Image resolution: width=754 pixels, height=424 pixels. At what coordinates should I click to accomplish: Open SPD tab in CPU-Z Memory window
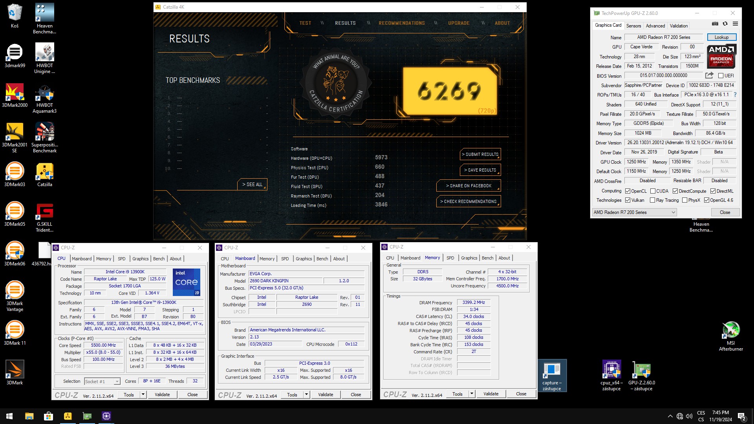click(450, 258)
